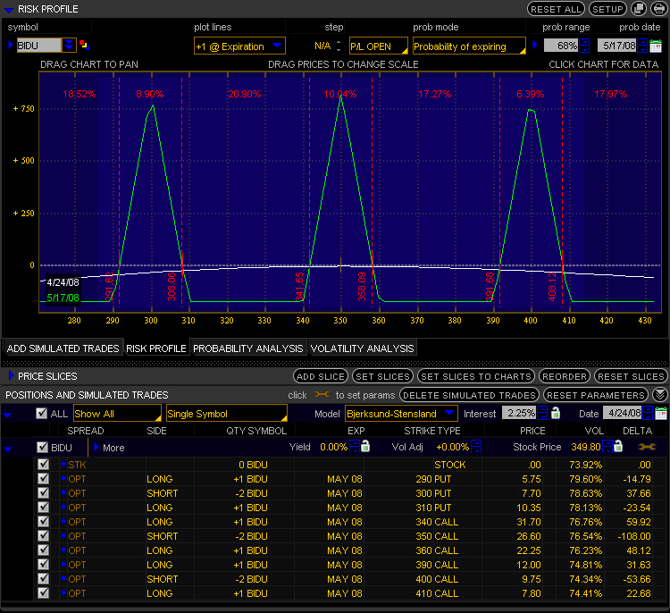Image resolution: width=670 pixels, height=613 pixels.
Task: Toggle the ALL checkbox
Action: click(x=41, y=413)
